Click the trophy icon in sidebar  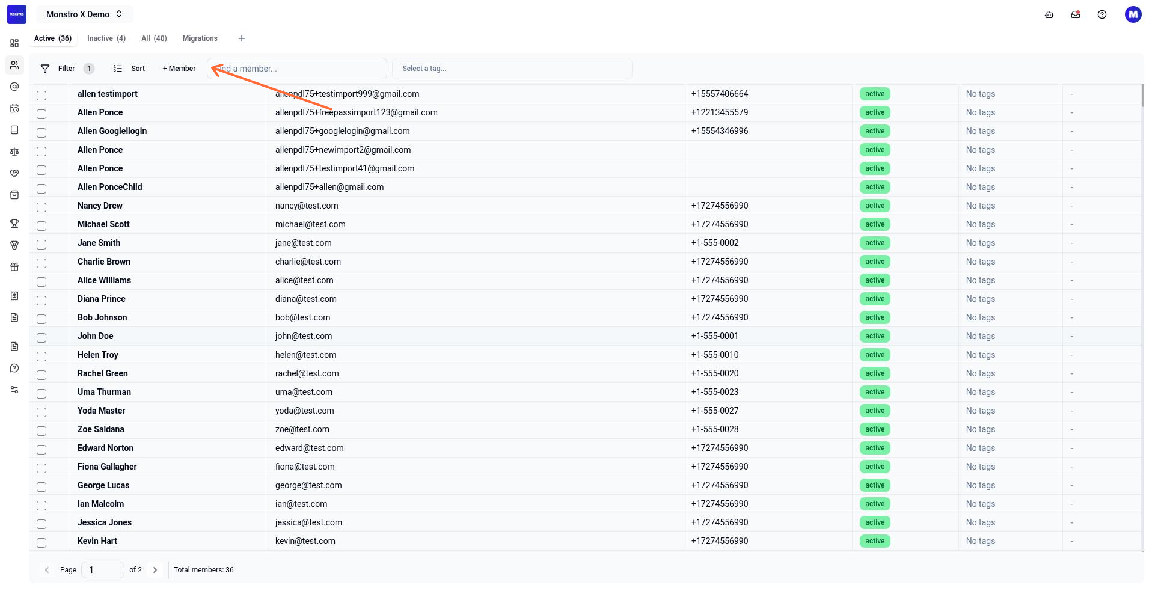[x=14, y=224]
